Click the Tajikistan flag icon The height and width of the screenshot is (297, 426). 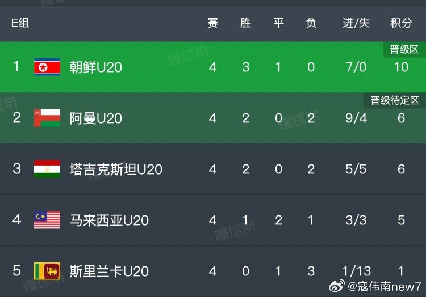[47, 169]
